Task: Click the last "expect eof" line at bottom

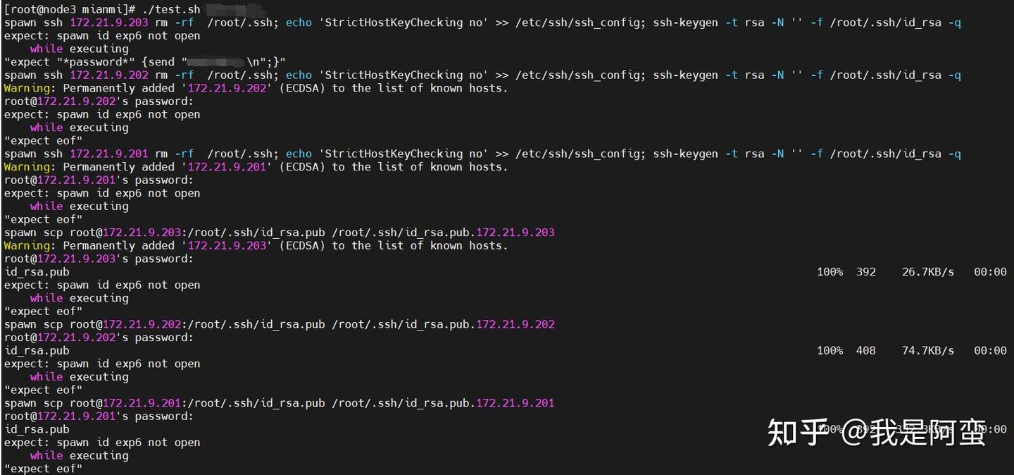Action: coord(43,469)
